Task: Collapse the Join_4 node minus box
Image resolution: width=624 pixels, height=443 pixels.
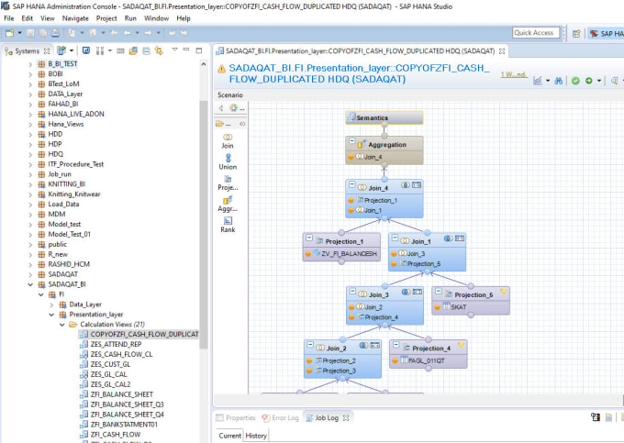Action: [351, 184]
